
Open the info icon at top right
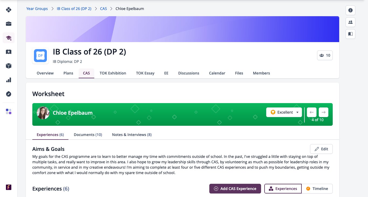[350, 10]
